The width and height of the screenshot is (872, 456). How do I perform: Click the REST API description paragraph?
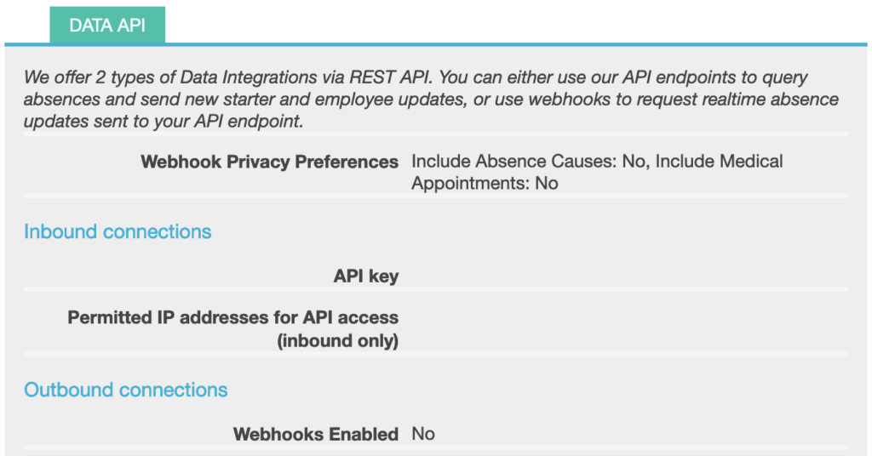[431, 100]
